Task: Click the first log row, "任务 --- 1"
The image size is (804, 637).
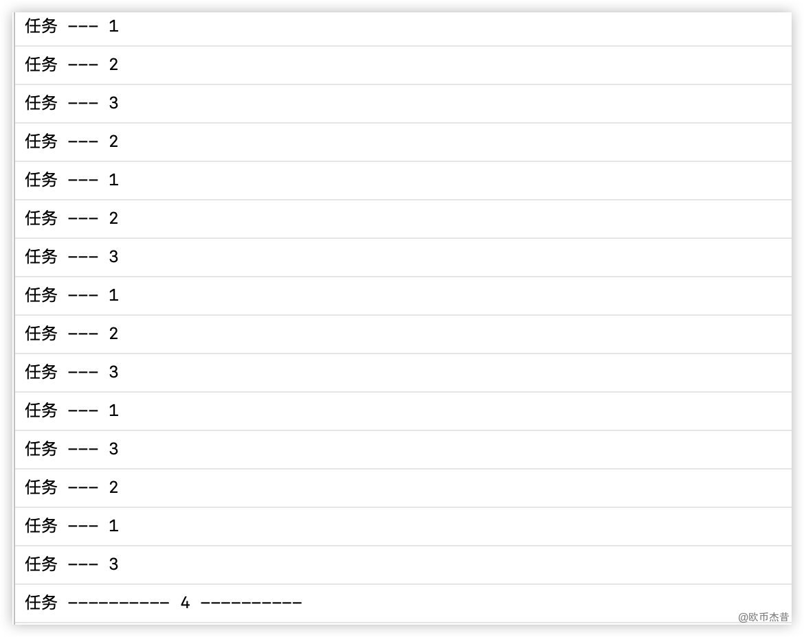Action: 71,27
